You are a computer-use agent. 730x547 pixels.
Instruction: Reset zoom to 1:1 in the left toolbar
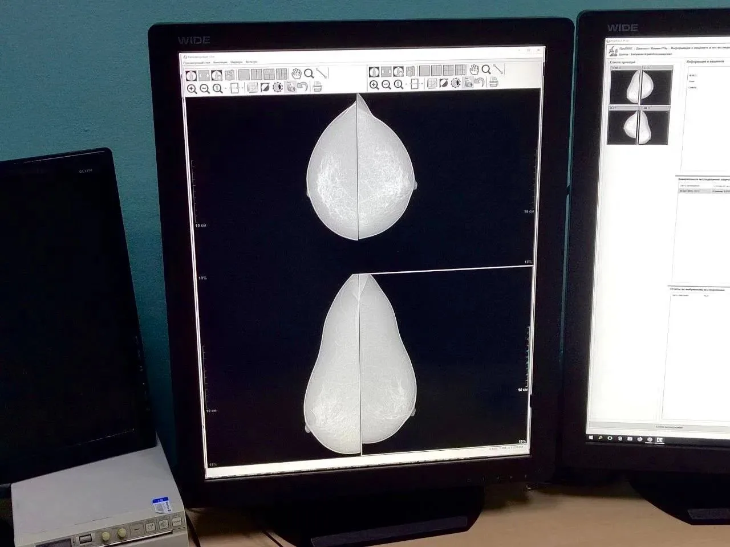pos(218,88)
